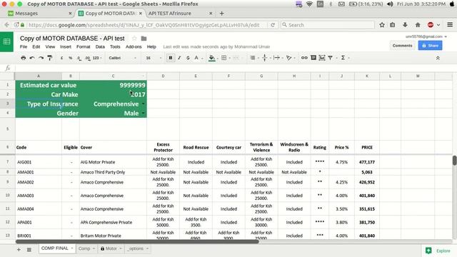
Task: Open the Comments button
Action: point(402,46)
